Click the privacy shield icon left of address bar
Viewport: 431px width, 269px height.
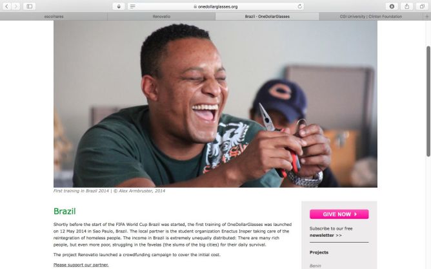tap(119, 6)
